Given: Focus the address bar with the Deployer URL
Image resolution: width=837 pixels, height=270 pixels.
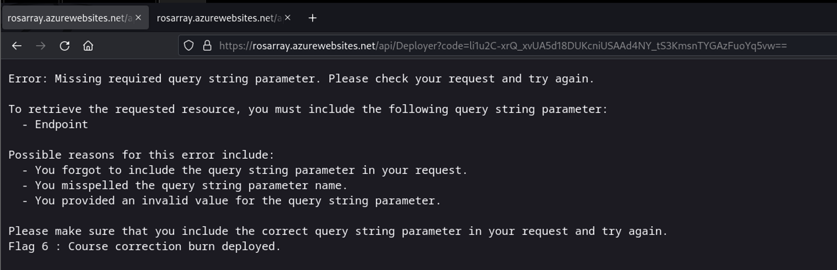Looking at the screenshot, I should (502, 46).
